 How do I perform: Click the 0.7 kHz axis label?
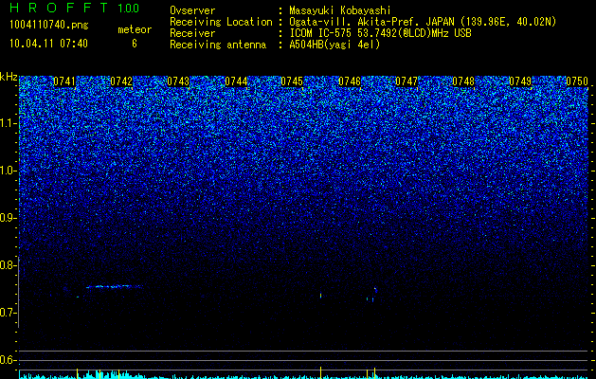click(x=8, y=313)
